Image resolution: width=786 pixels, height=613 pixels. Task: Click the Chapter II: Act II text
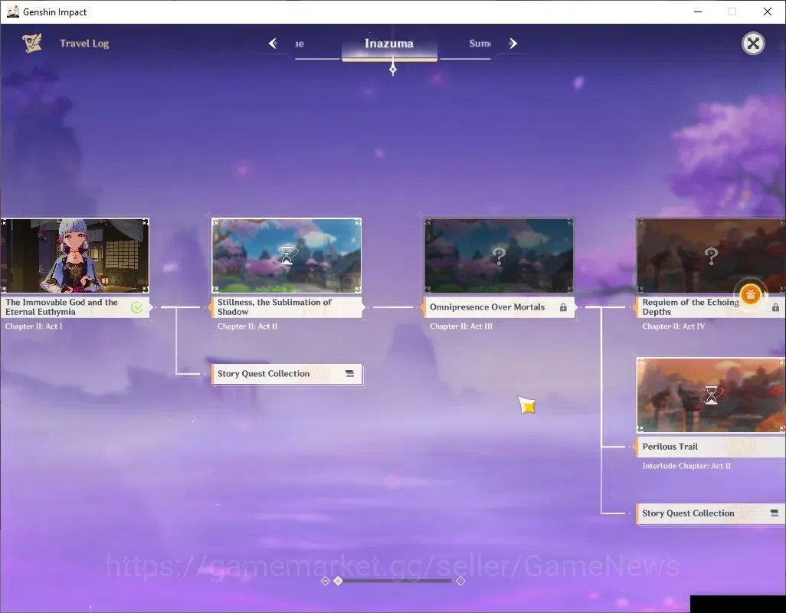(247, 326)
